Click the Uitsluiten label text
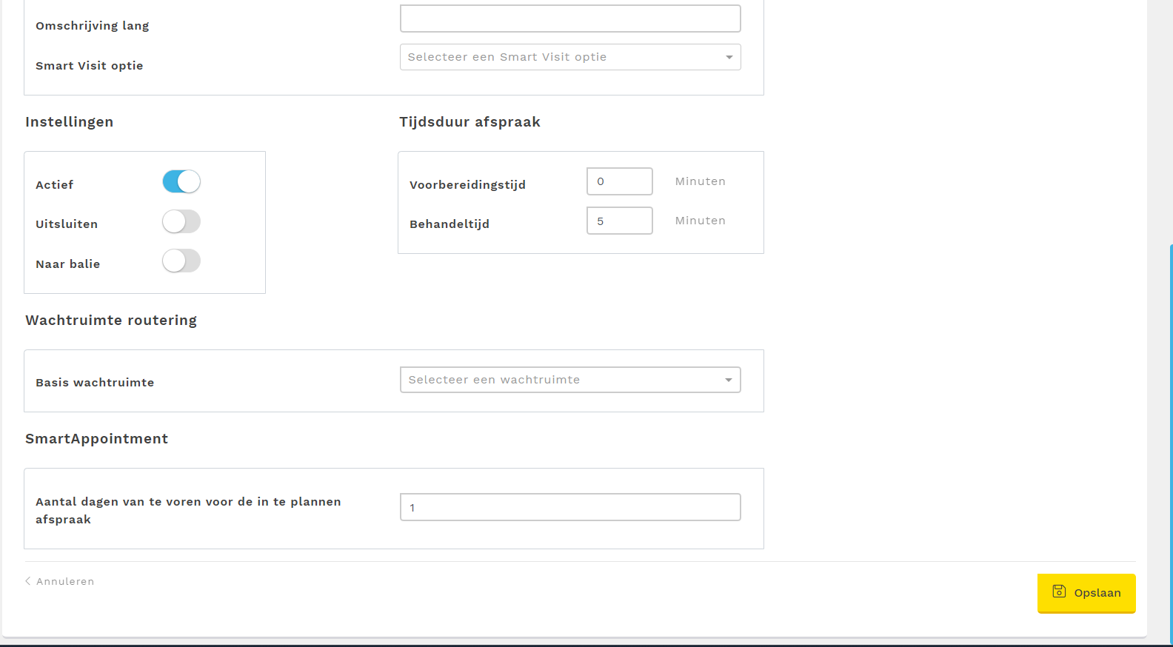Image resolution: width=1173 pixels, height=647 pixels. click(67, 224)
